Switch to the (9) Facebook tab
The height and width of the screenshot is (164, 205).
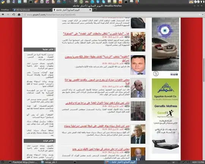(x=32, y=10)
